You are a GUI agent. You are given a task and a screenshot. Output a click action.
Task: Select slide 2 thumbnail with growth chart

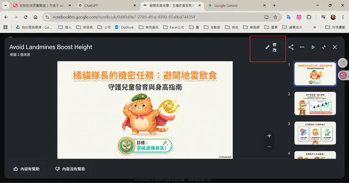[315, 103]
